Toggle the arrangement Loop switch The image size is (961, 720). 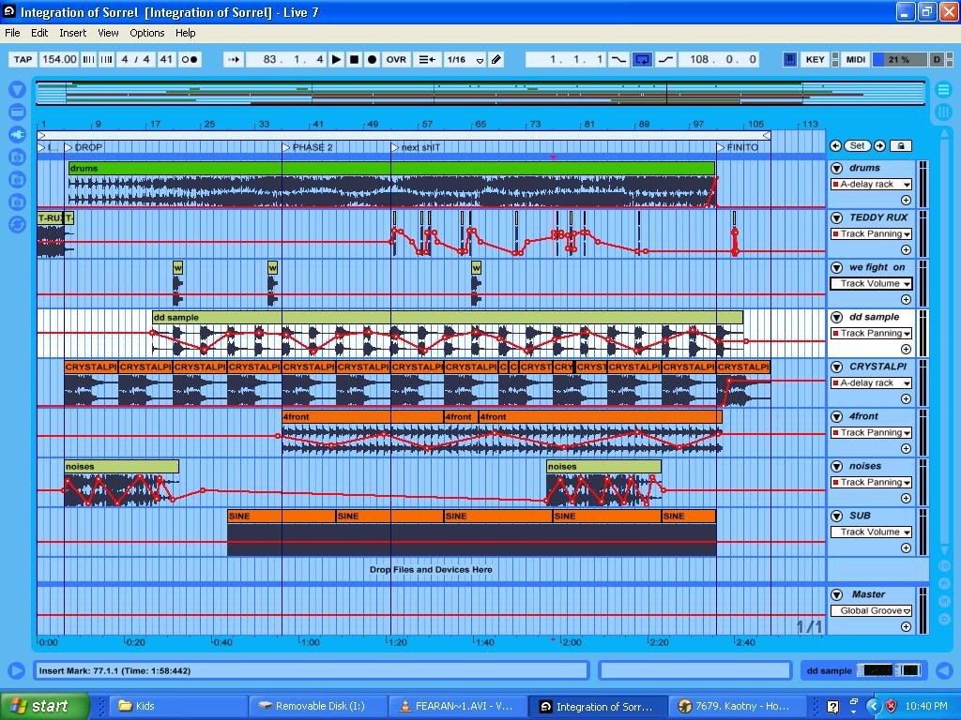click(x=643, y=59)
